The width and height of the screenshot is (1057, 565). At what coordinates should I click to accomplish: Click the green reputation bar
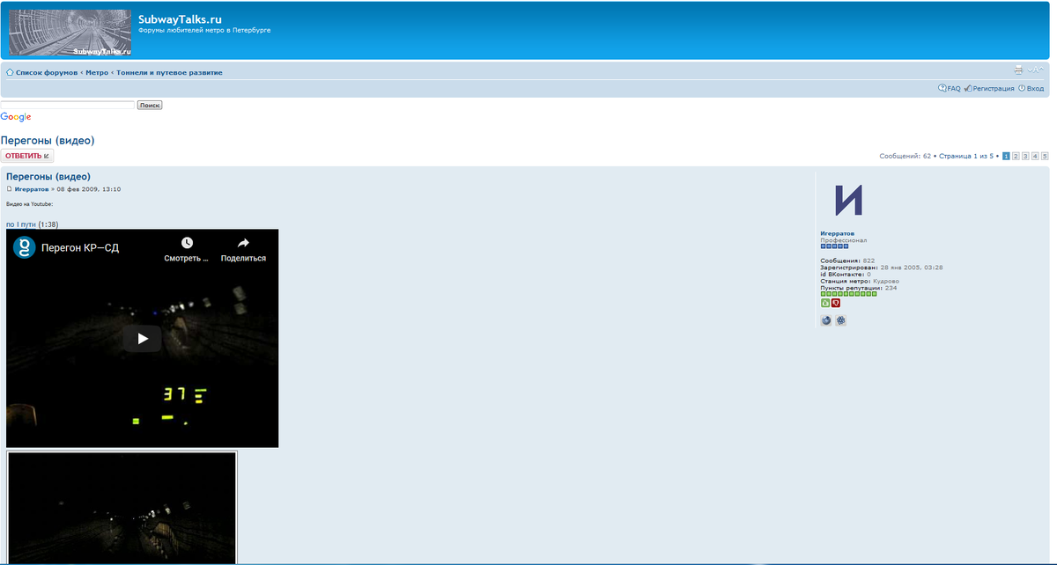(849, 294)
